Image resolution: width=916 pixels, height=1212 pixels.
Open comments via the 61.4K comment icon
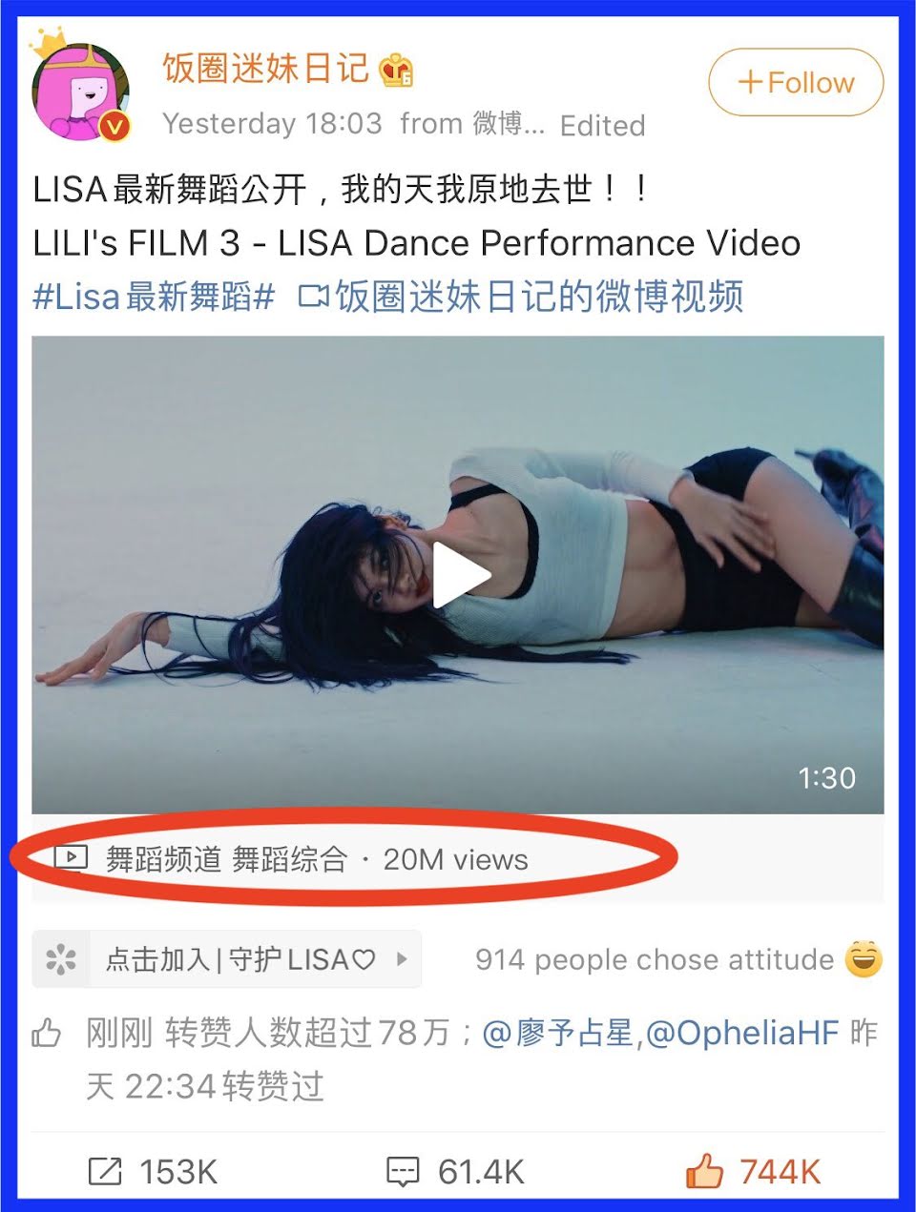(403, 1172)
